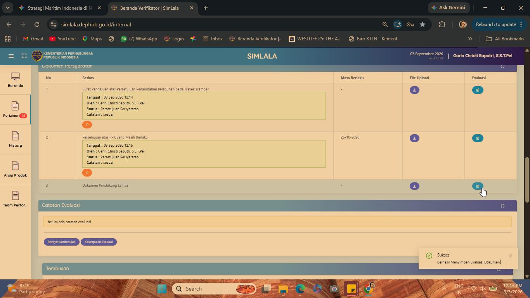Go to History sidebar item
The image size is (530, 298).
(15, 139)
